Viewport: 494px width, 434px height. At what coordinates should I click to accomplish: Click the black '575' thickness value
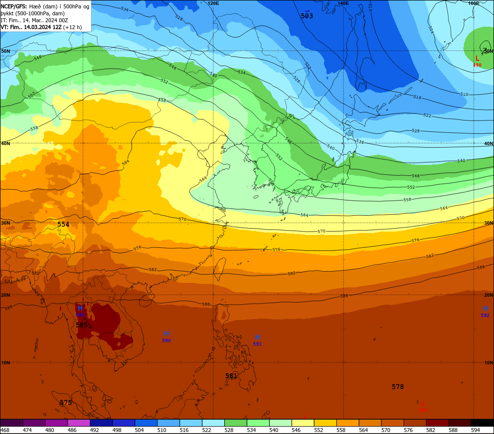[x=66, y=402]
